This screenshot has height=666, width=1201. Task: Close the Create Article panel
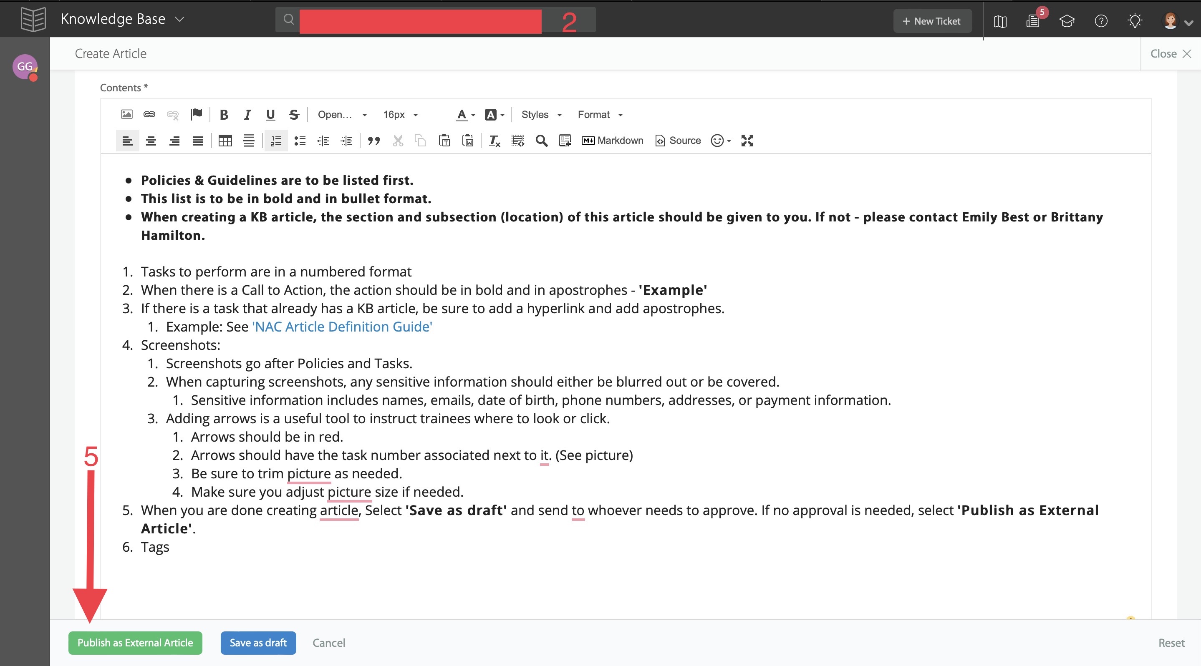(1170, 54)
